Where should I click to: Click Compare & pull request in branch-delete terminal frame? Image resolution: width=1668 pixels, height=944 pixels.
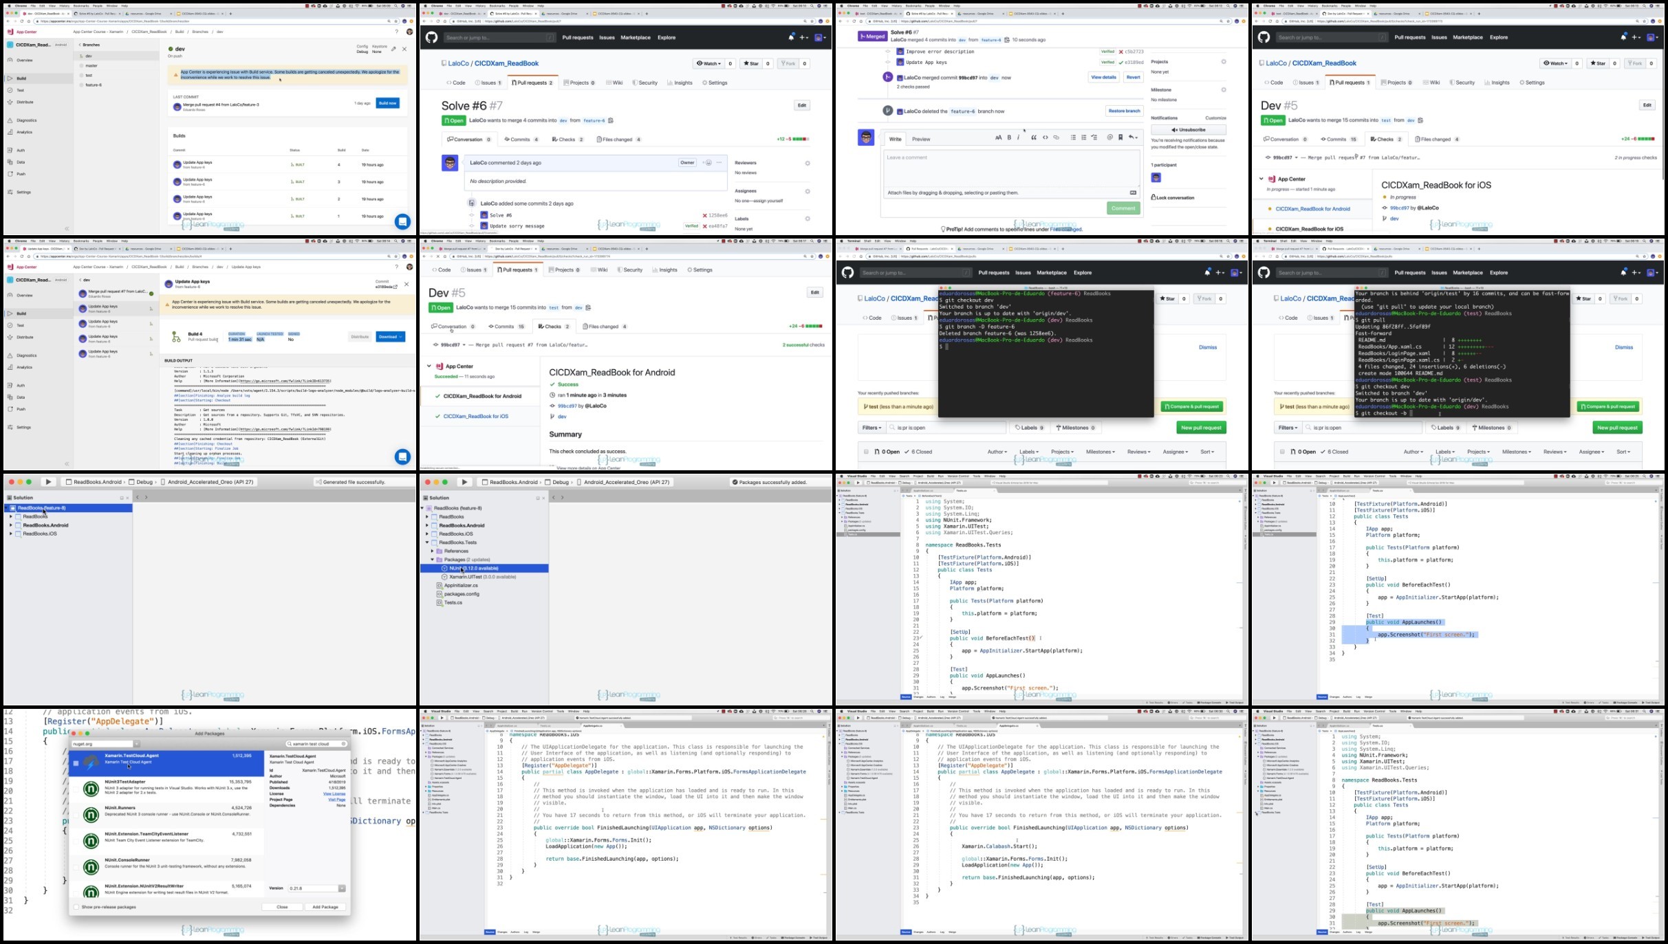[x=1192, y=406]
